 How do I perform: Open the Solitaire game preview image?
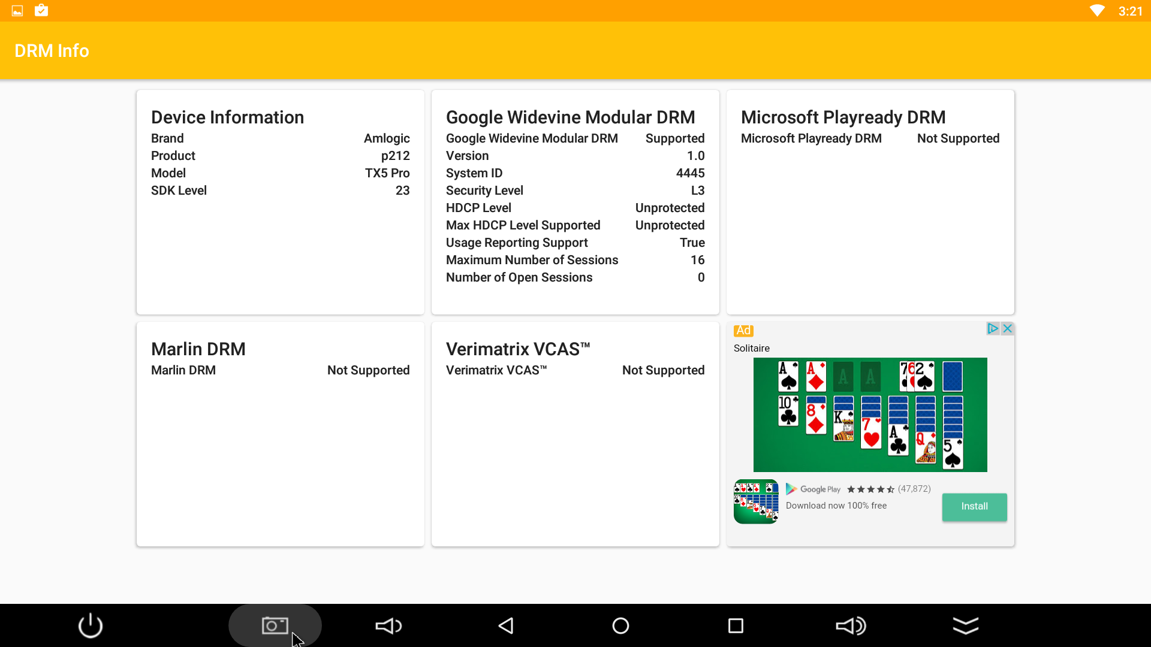pyautogui.click(x=870, y=415)
